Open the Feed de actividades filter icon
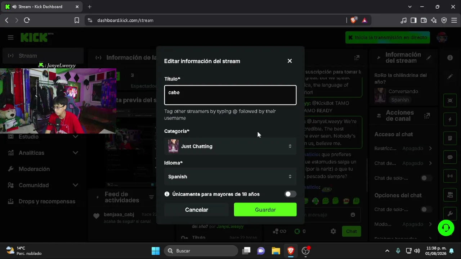The image size is (461, 259). tap(151, 197)
